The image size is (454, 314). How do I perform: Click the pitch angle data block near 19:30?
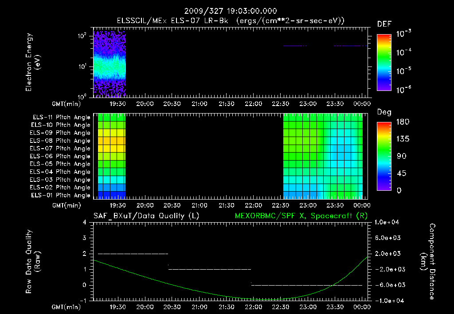click(x=111, y=156)
